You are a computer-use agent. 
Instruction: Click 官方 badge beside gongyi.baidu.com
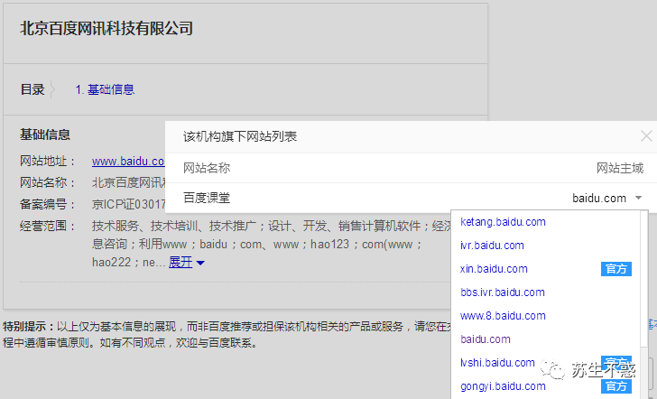click(x=615, y=386)
